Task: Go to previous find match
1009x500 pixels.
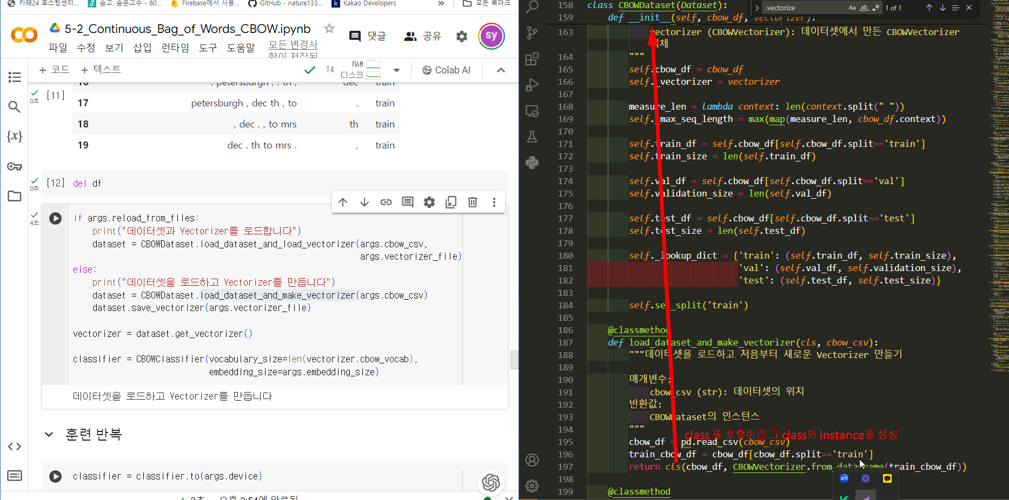Action: click(x=929, y=8)
